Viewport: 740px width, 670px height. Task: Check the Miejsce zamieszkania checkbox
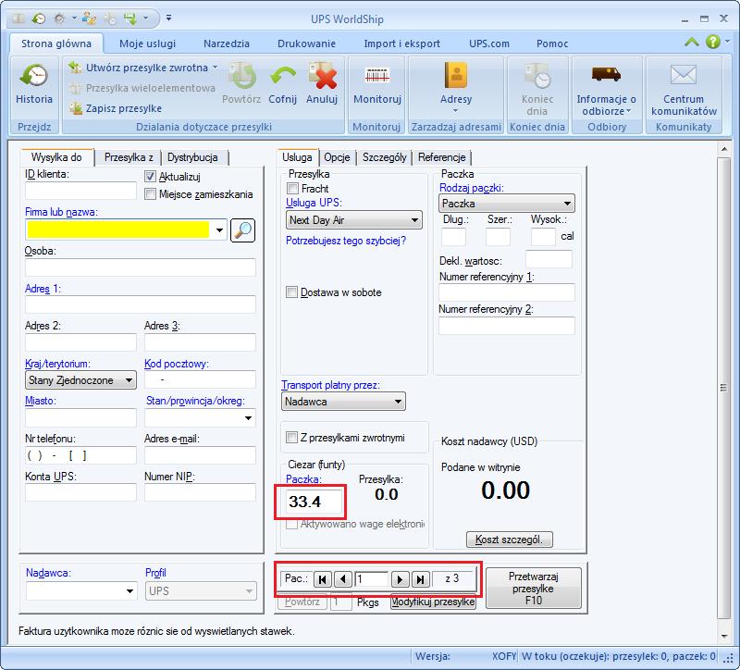[150, 194]
